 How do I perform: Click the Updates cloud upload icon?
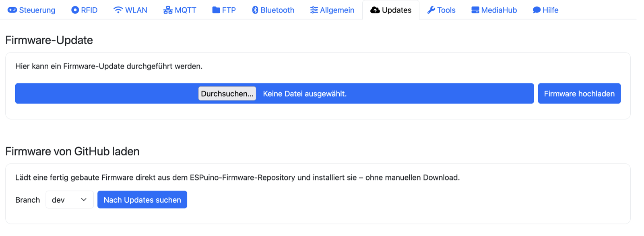click(x=375, y=10)
